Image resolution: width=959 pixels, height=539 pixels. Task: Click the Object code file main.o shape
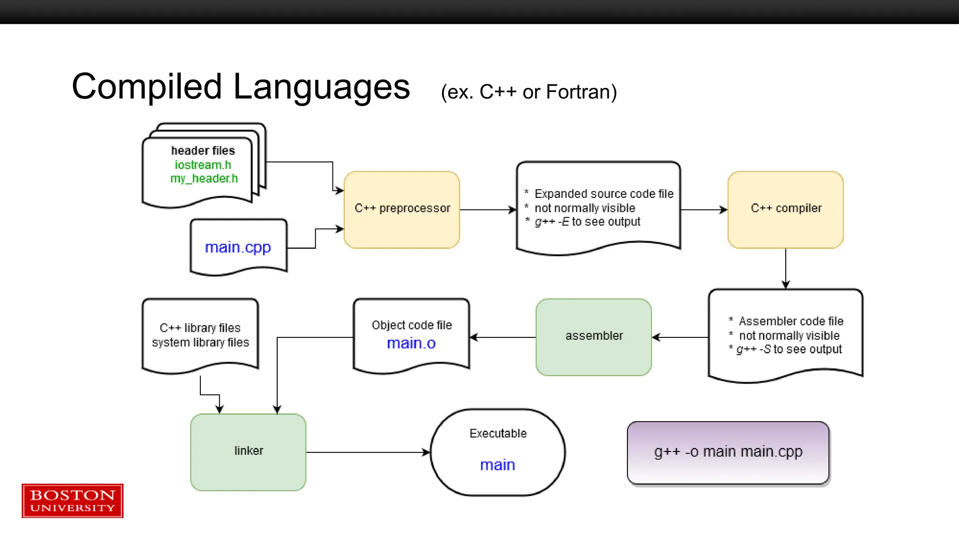click(411, 335)
